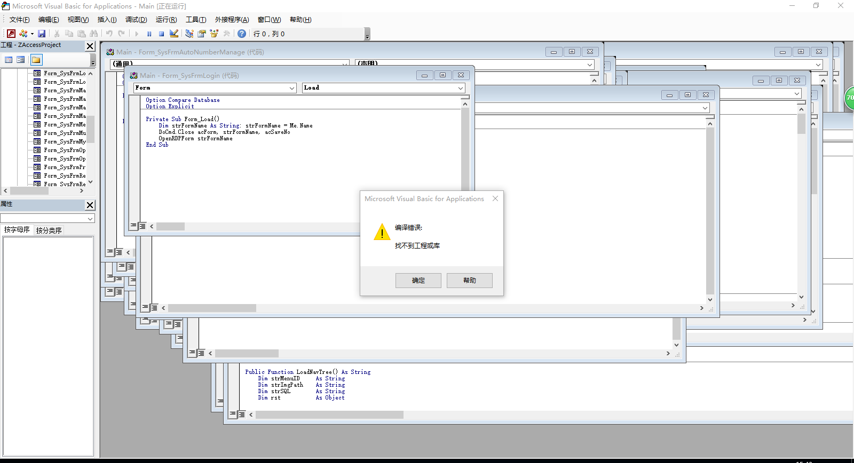Viewport: 854px width, 463px height.
Task: Click 确定 in compile error dialog
Action: pyautogui.click(x=418, y=281)
